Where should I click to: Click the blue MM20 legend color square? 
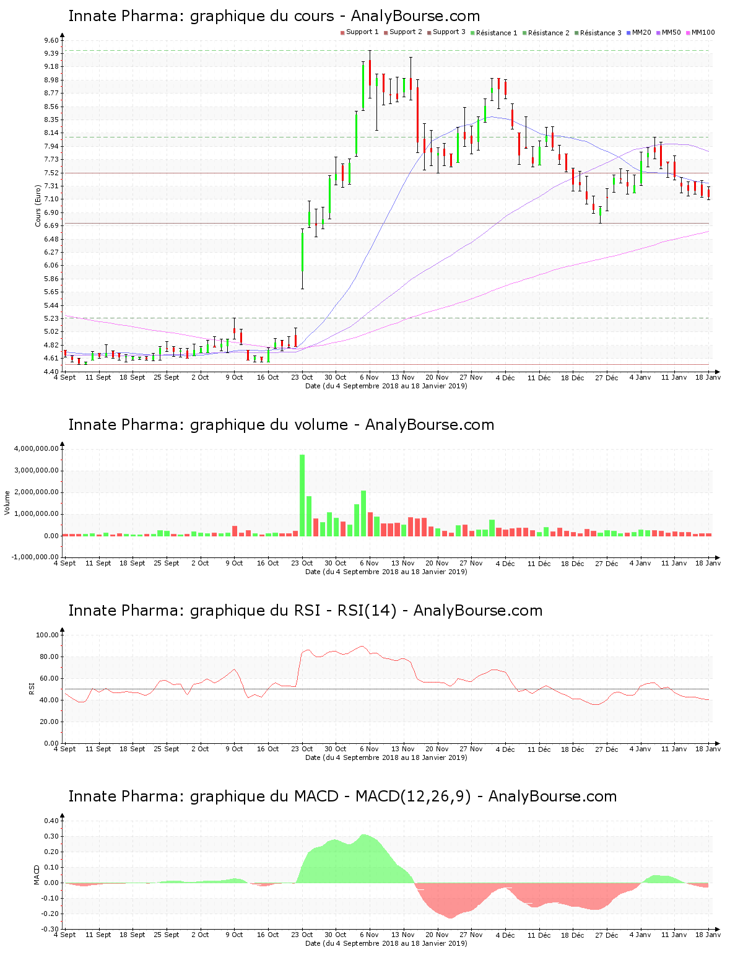pyautogui.click(x=628, y=32)
